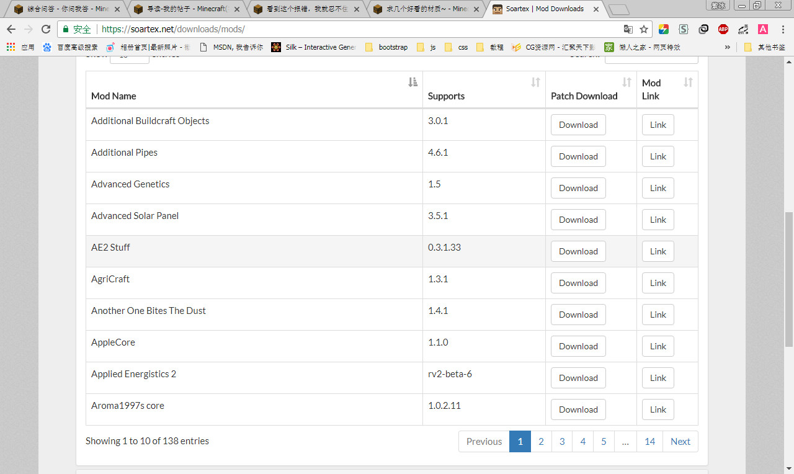Download the Applied Energistics 2 patch
The height and width of the screenshot is (474, 794).
(578, 378)
